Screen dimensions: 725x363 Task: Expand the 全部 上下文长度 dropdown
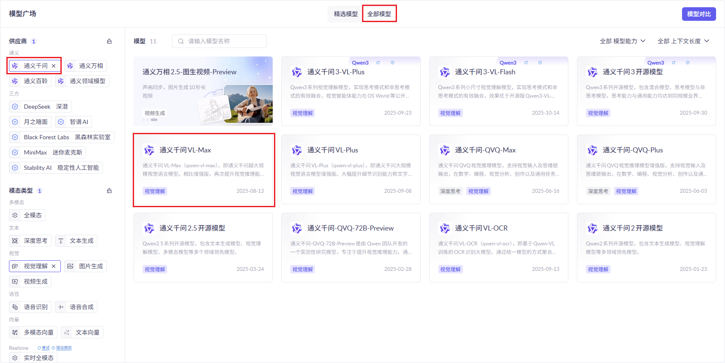[x=683, y=41]
